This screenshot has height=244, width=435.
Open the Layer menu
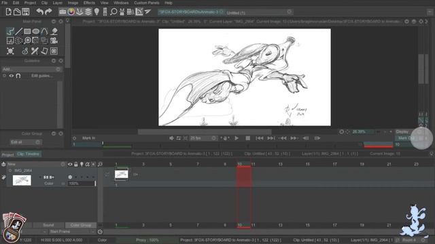click(57, 3)
